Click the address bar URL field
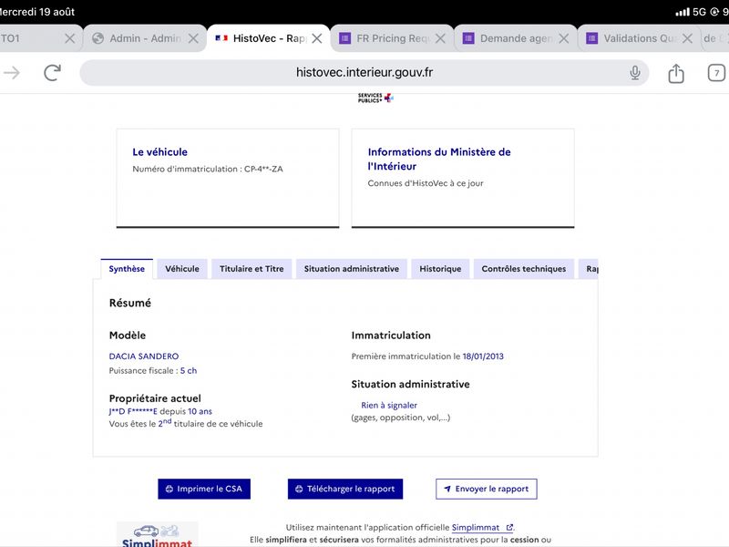 364,73
